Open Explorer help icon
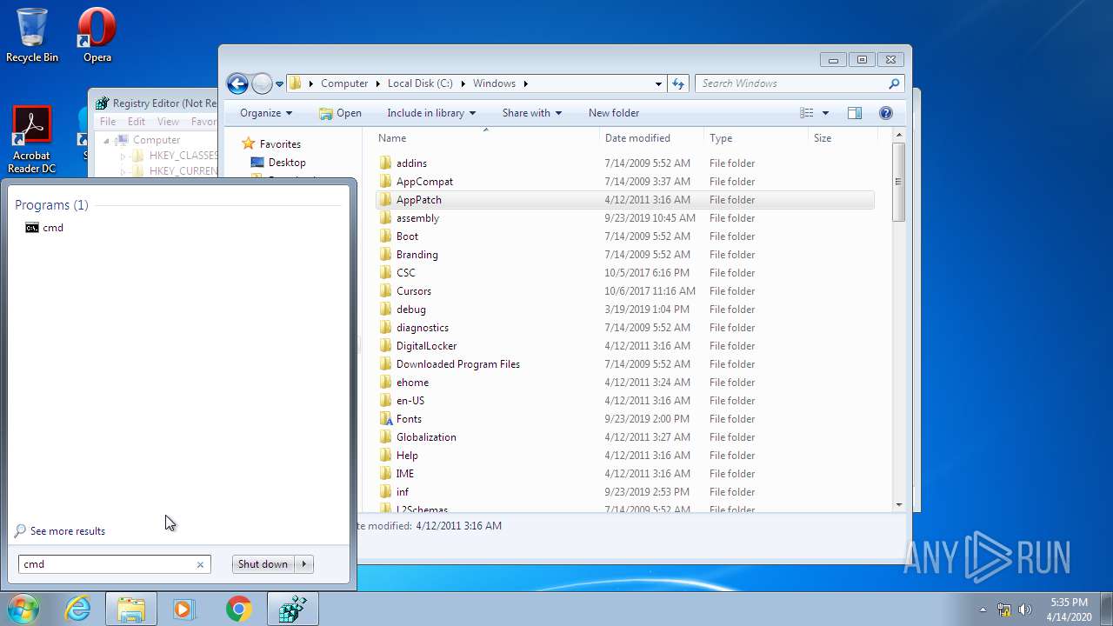The height and width of the screenshot is (626, 1113). (886, 113)
